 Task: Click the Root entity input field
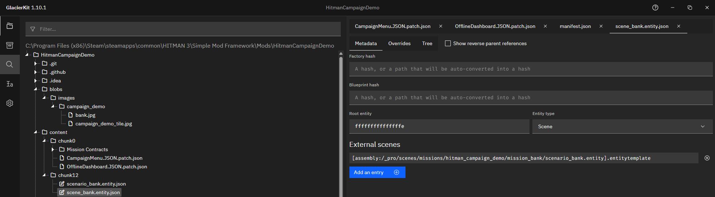(x=439, y=126)
